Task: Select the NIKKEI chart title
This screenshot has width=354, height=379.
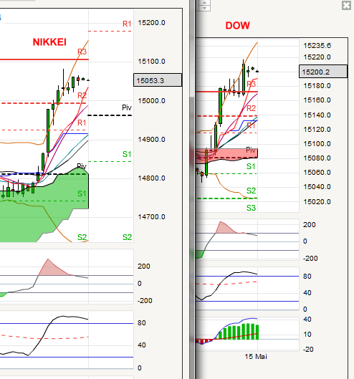Action: click(x=49, y=42)
